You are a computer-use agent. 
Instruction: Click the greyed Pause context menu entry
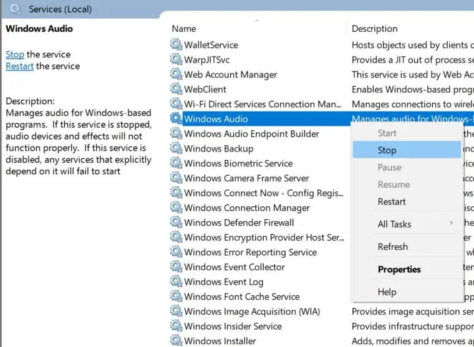pyautogui.click(x=407, y=168)
